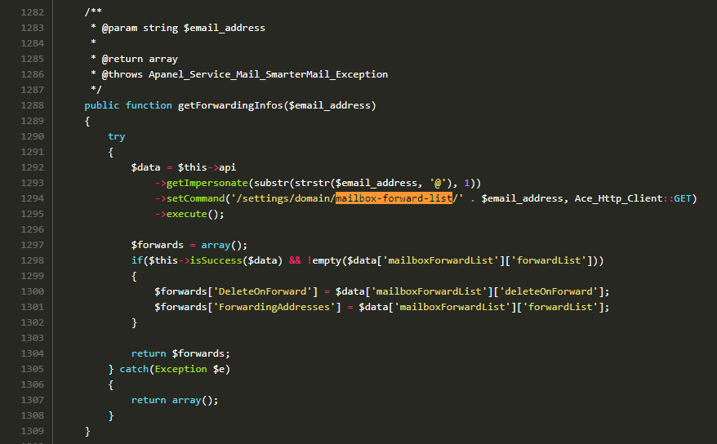The height and width of the screenshot is (444, 717).
Task: Click line number 1304 in the gutter
Action: 32,353
